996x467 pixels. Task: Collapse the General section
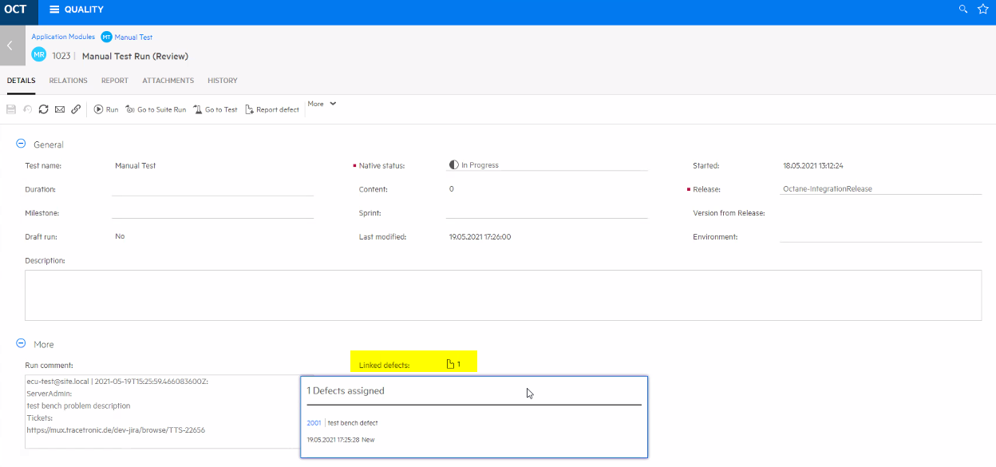click(x=21, y=144)
